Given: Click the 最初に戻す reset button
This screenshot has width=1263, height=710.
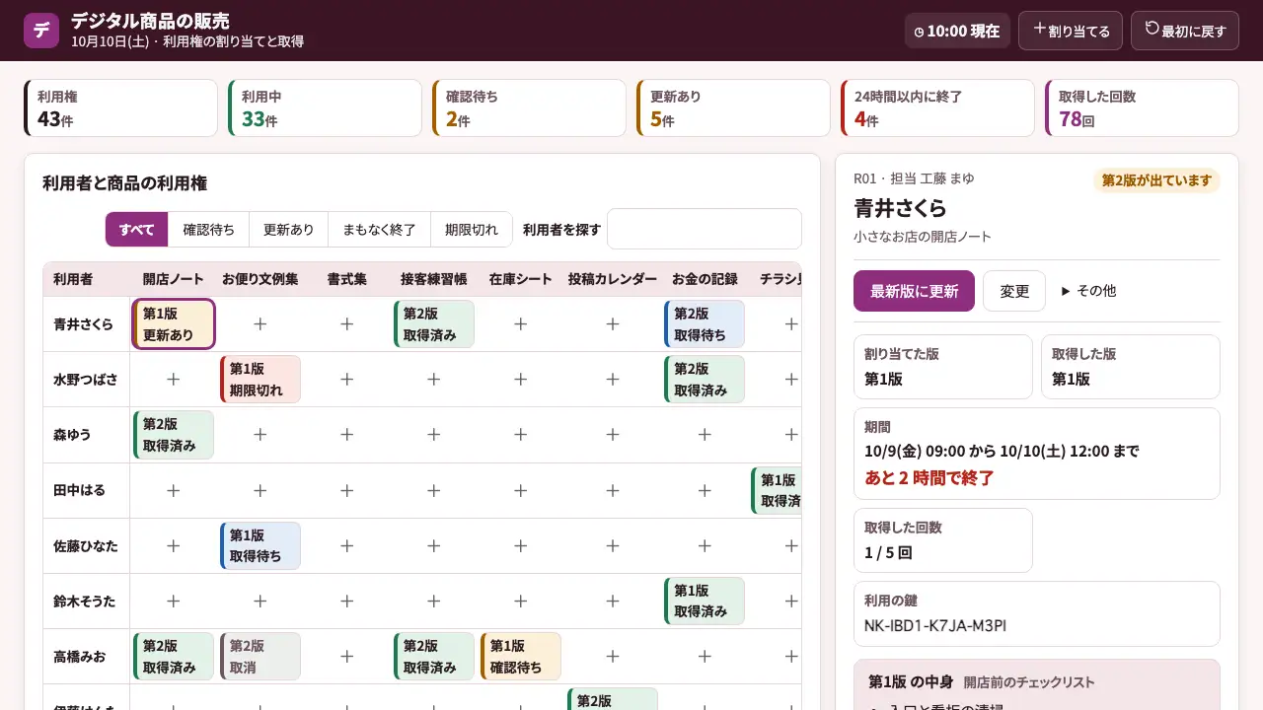Looking at the screenshot, I should [1185, 31].
